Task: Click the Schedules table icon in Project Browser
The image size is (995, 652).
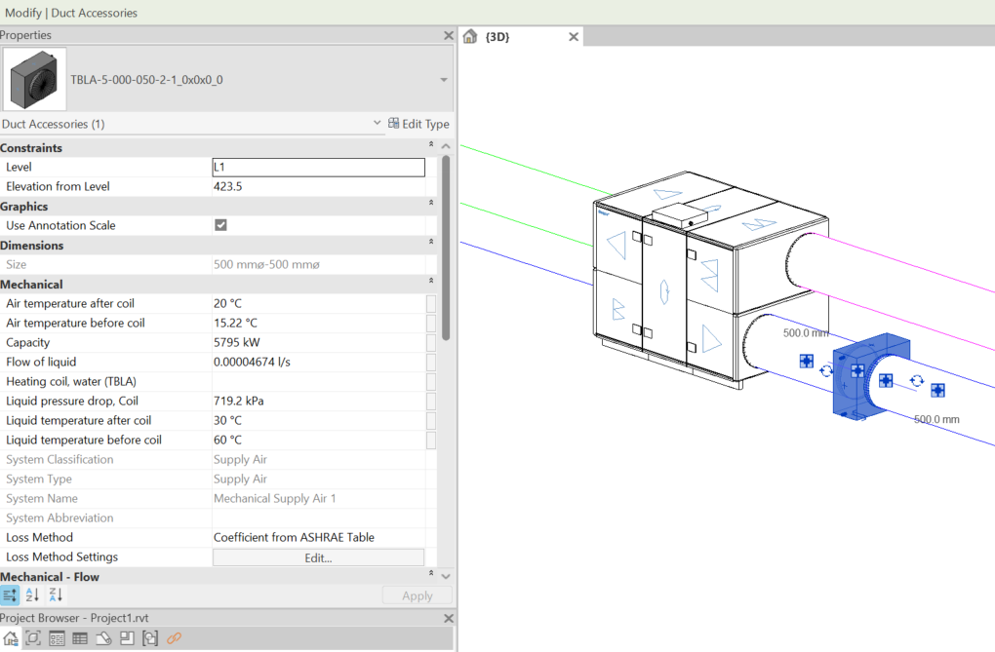Action: (80, 638)
